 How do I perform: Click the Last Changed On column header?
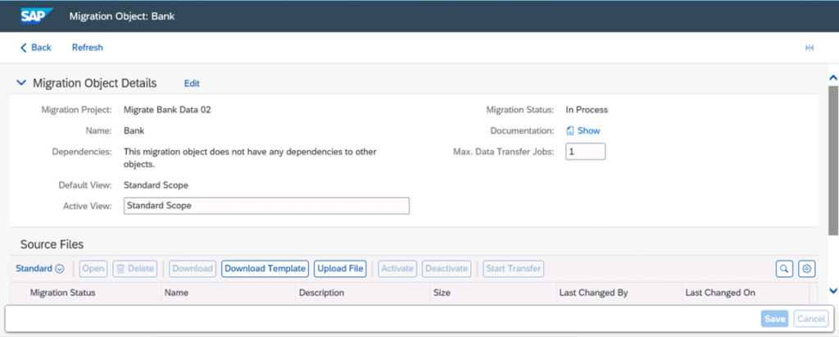(x=744, y=293)
